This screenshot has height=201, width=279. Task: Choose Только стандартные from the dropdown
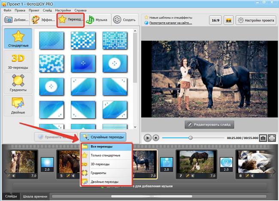[106, 155]
